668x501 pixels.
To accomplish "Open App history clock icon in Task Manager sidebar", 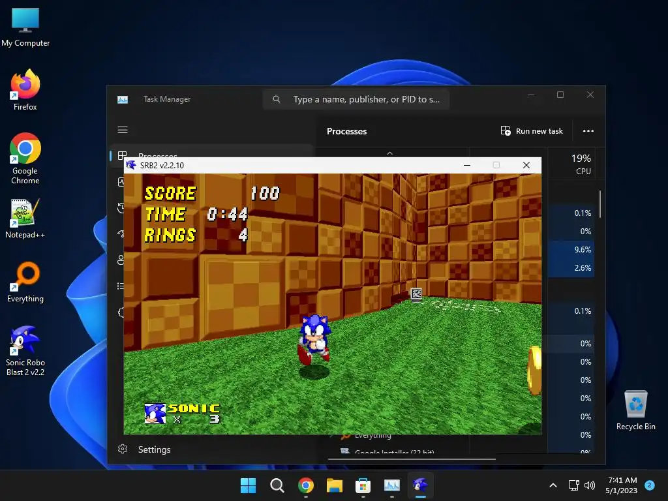I will click(121, 208).
